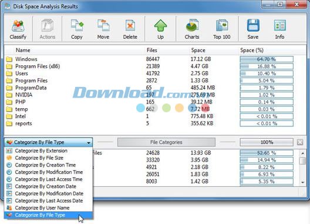This screenshot has height=224, width=310.
Task: Choose Categorize By Modification Date
Action: pos(48,193)
